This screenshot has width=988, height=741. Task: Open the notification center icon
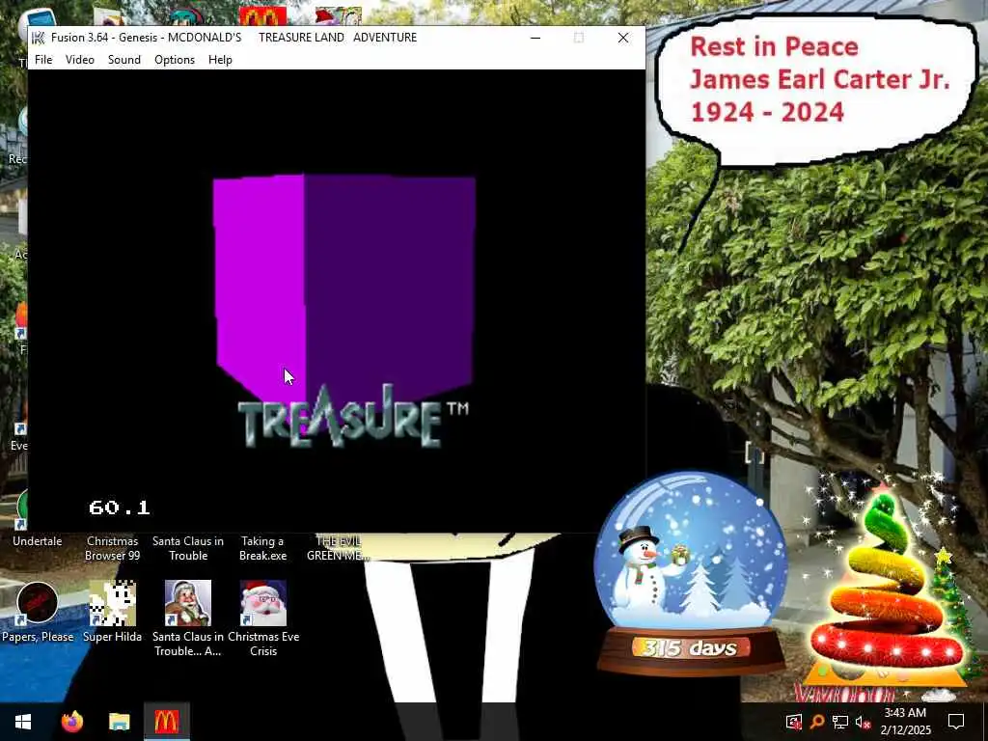click(x=956, y=722)
